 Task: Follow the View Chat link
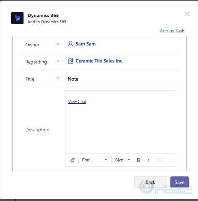point(77,102)
